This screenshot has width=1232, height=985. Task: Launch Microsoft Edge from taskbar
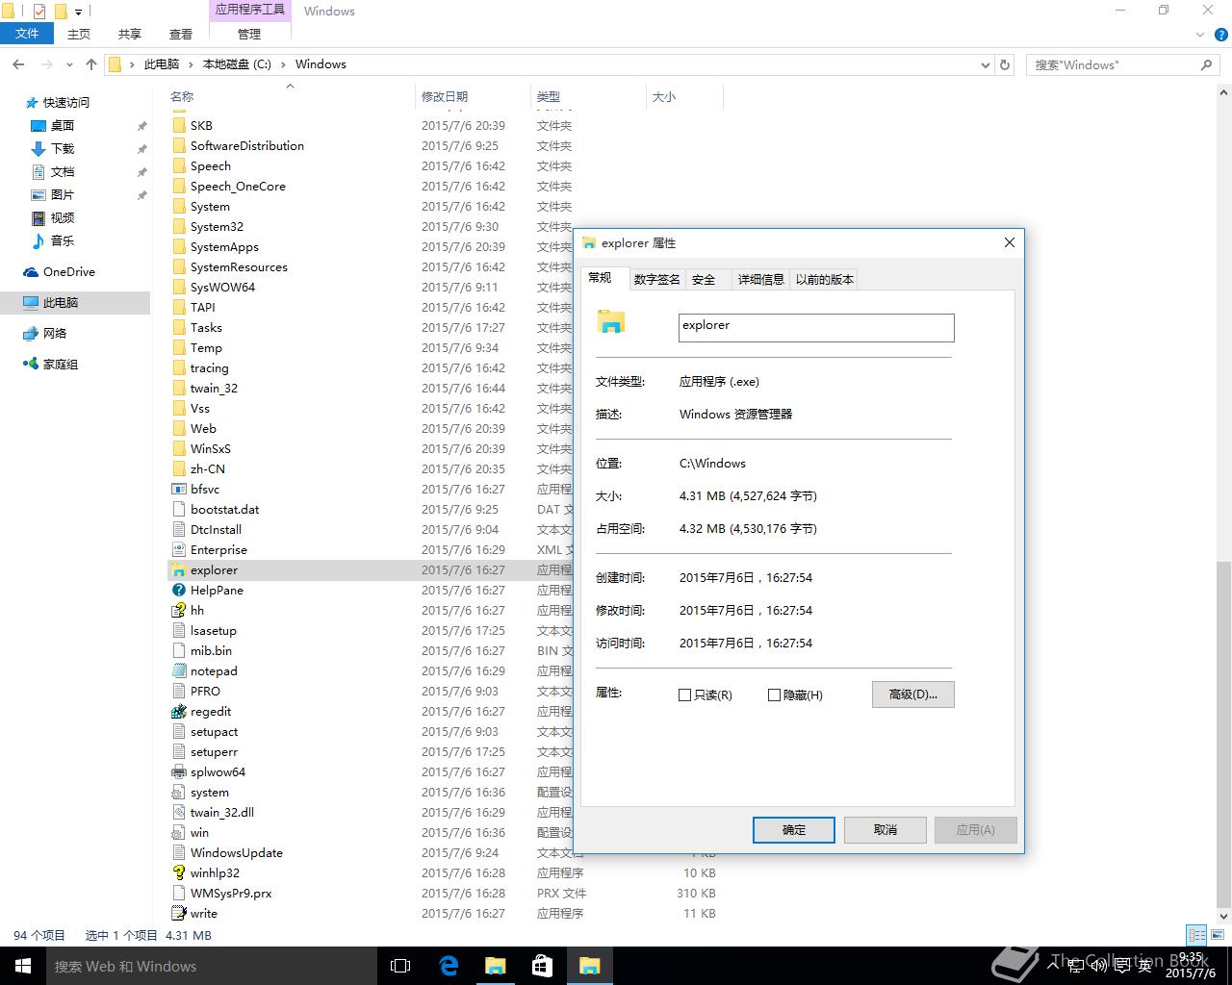(449, 966)
